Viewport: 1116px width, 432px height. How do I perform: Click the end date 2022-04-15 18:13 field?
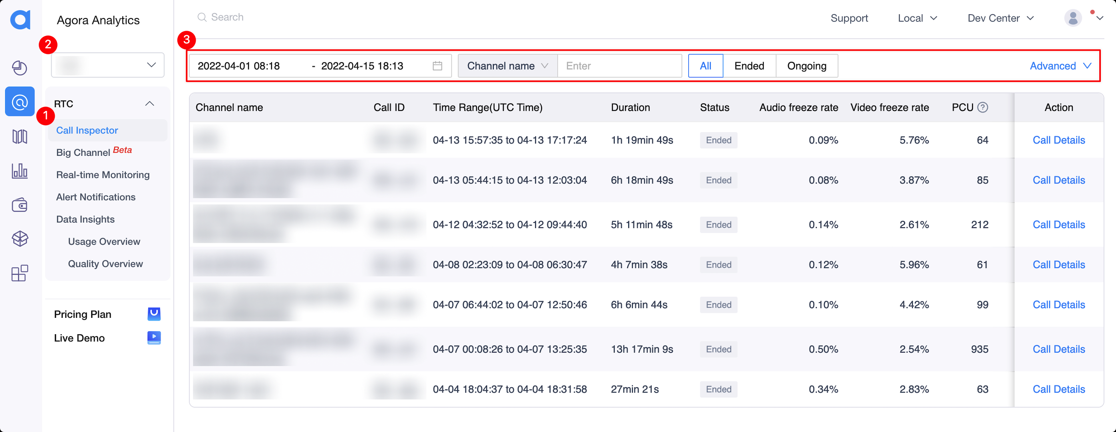tap(362, 66)
